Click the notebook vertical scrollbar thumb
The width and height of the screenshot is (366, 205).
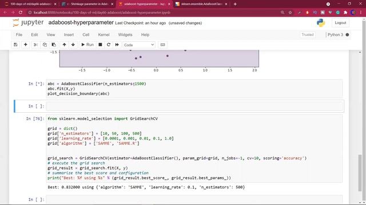click(360, 173)
